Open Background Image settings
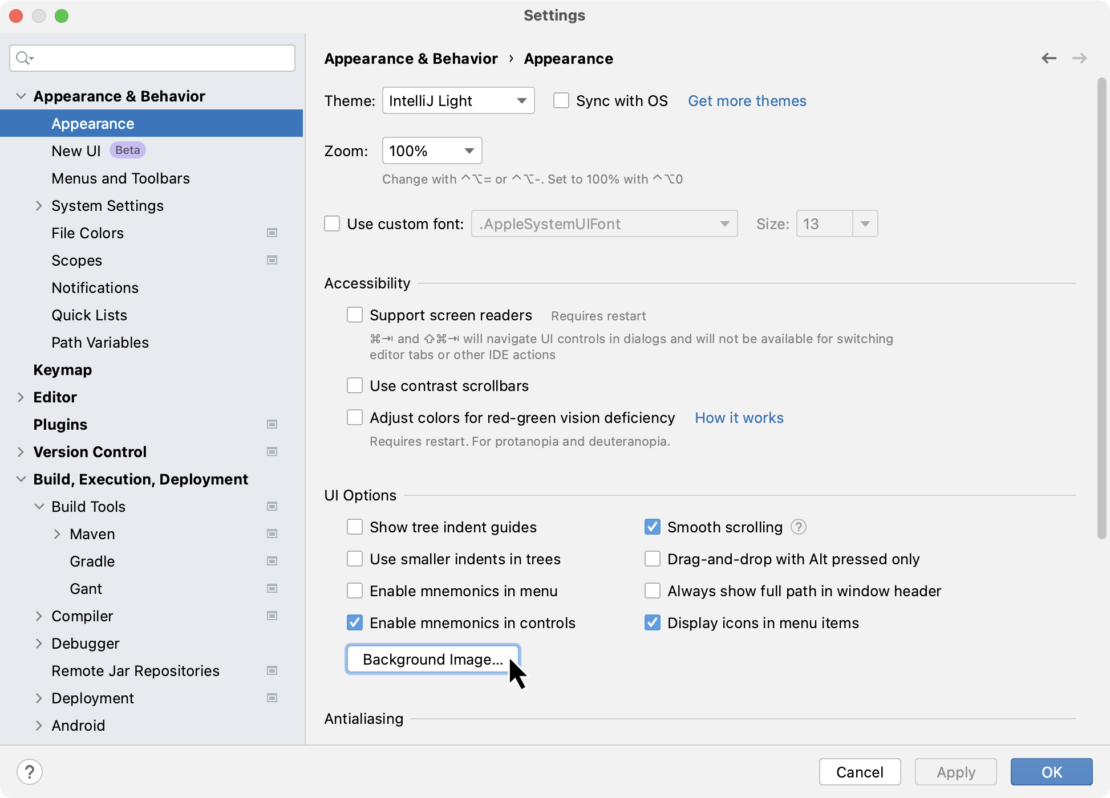Viewport: 1110px width, 798px height. (x=432, y=658)
